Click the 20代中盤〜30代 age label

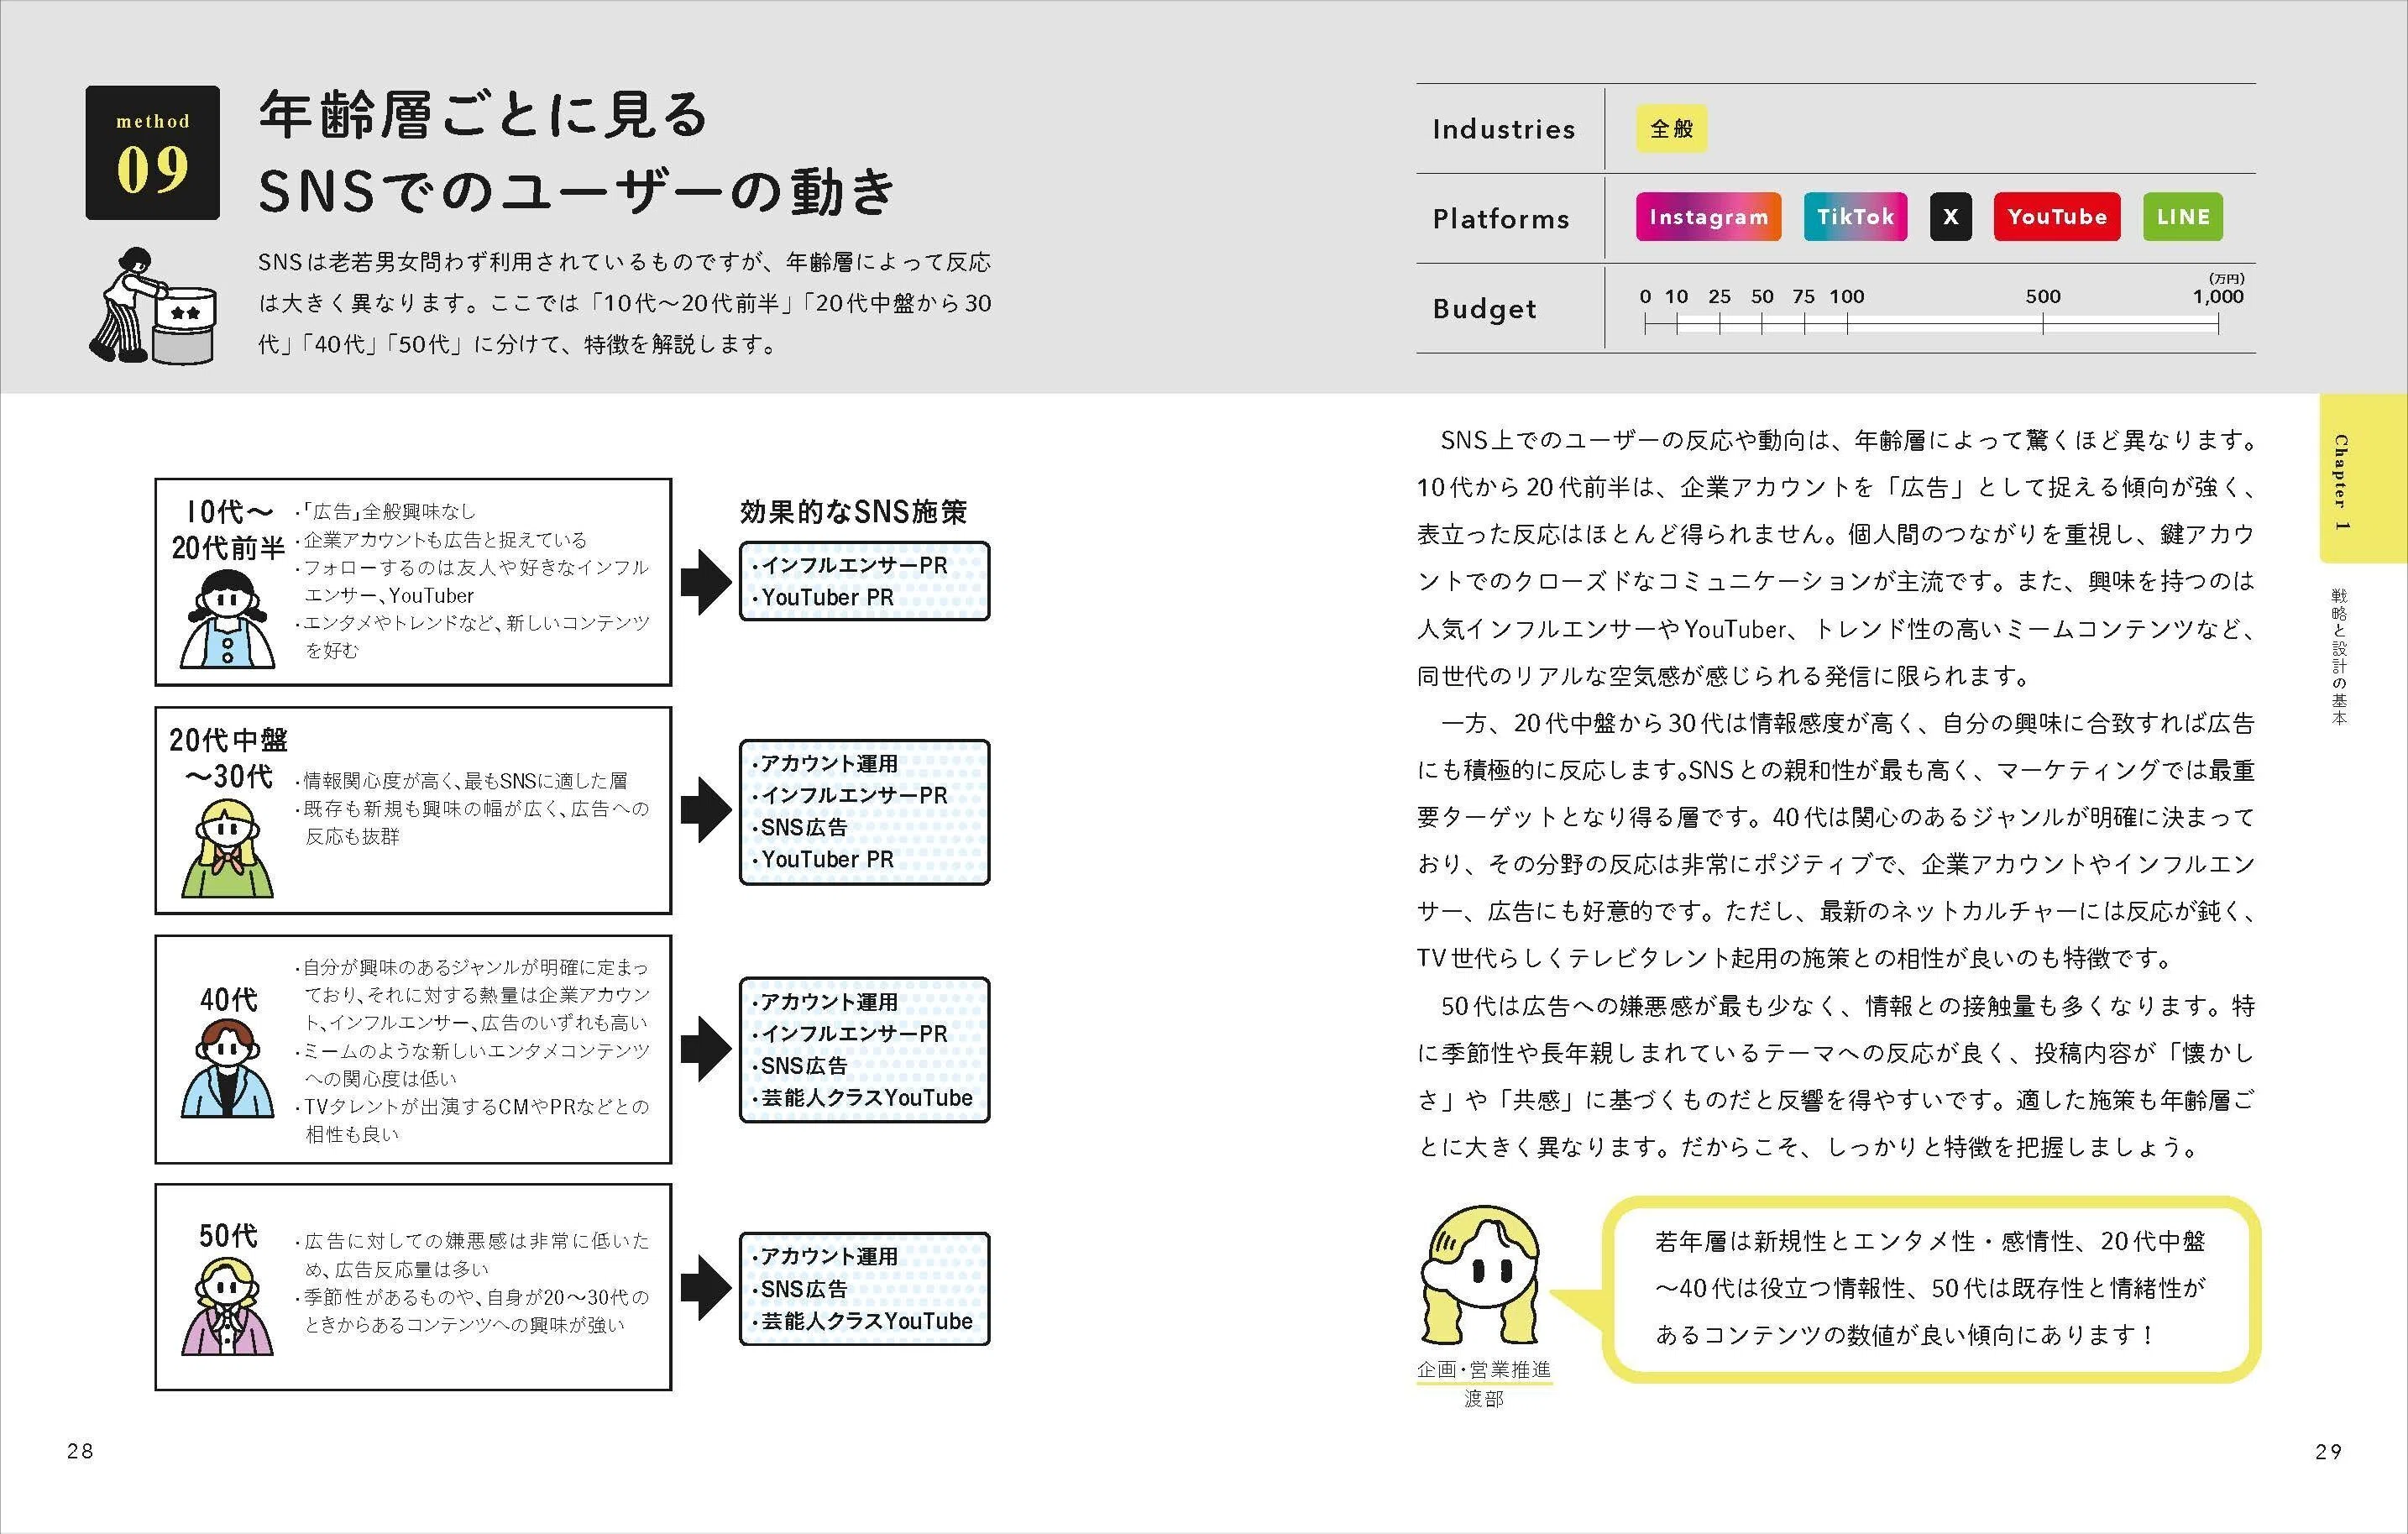(x=229, y=758)
